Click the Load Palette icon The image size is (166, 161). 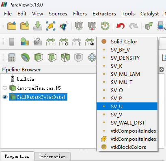(64, 26)
